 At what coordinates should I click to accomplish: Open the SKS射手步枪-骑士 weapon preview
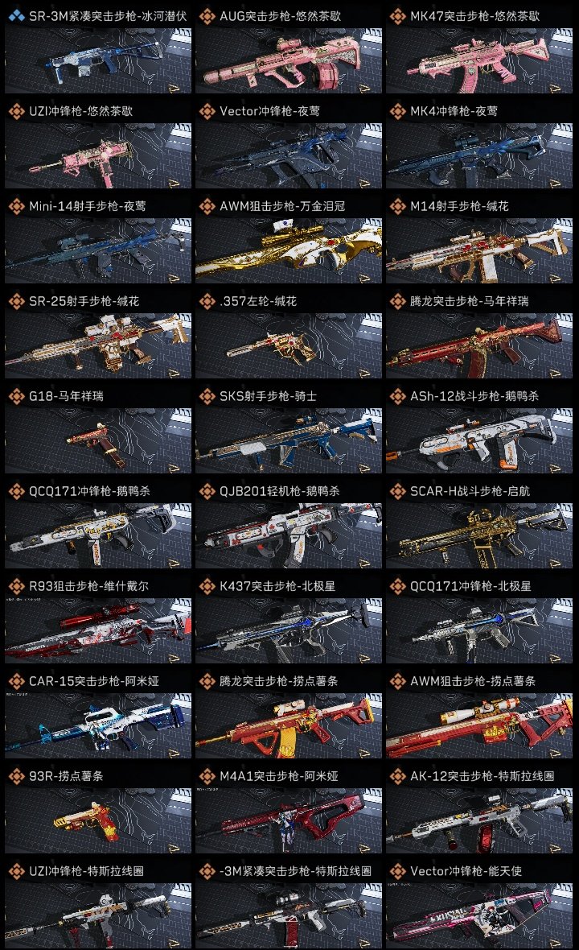pyautogui.click(x=289, y=440)
